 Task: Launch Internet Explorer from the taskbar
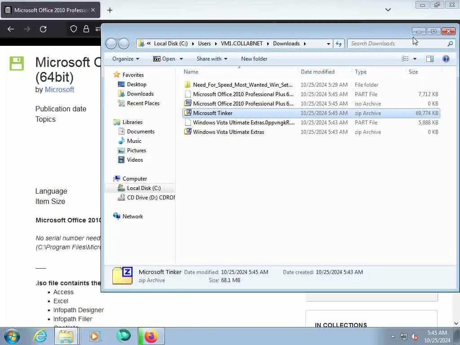[40, 336]
